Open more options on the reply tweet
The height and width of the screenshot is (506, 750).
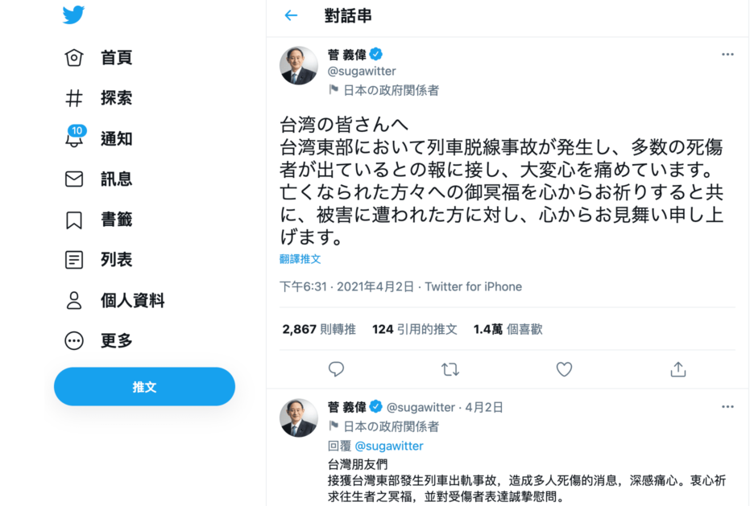[727, 407]
